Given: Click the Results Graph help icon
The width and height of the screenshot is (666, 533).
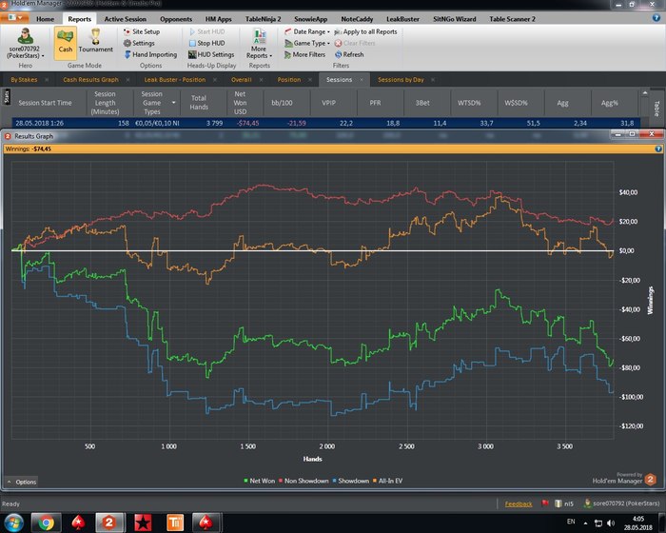Looking at the screenshot, I should [x=658, y=148].
